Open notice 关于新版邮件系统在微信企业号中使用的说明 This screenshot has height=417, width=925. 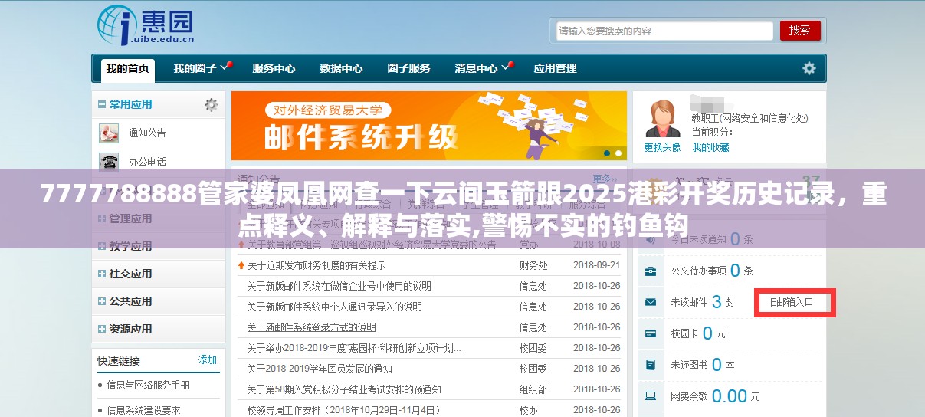[339, 286]
